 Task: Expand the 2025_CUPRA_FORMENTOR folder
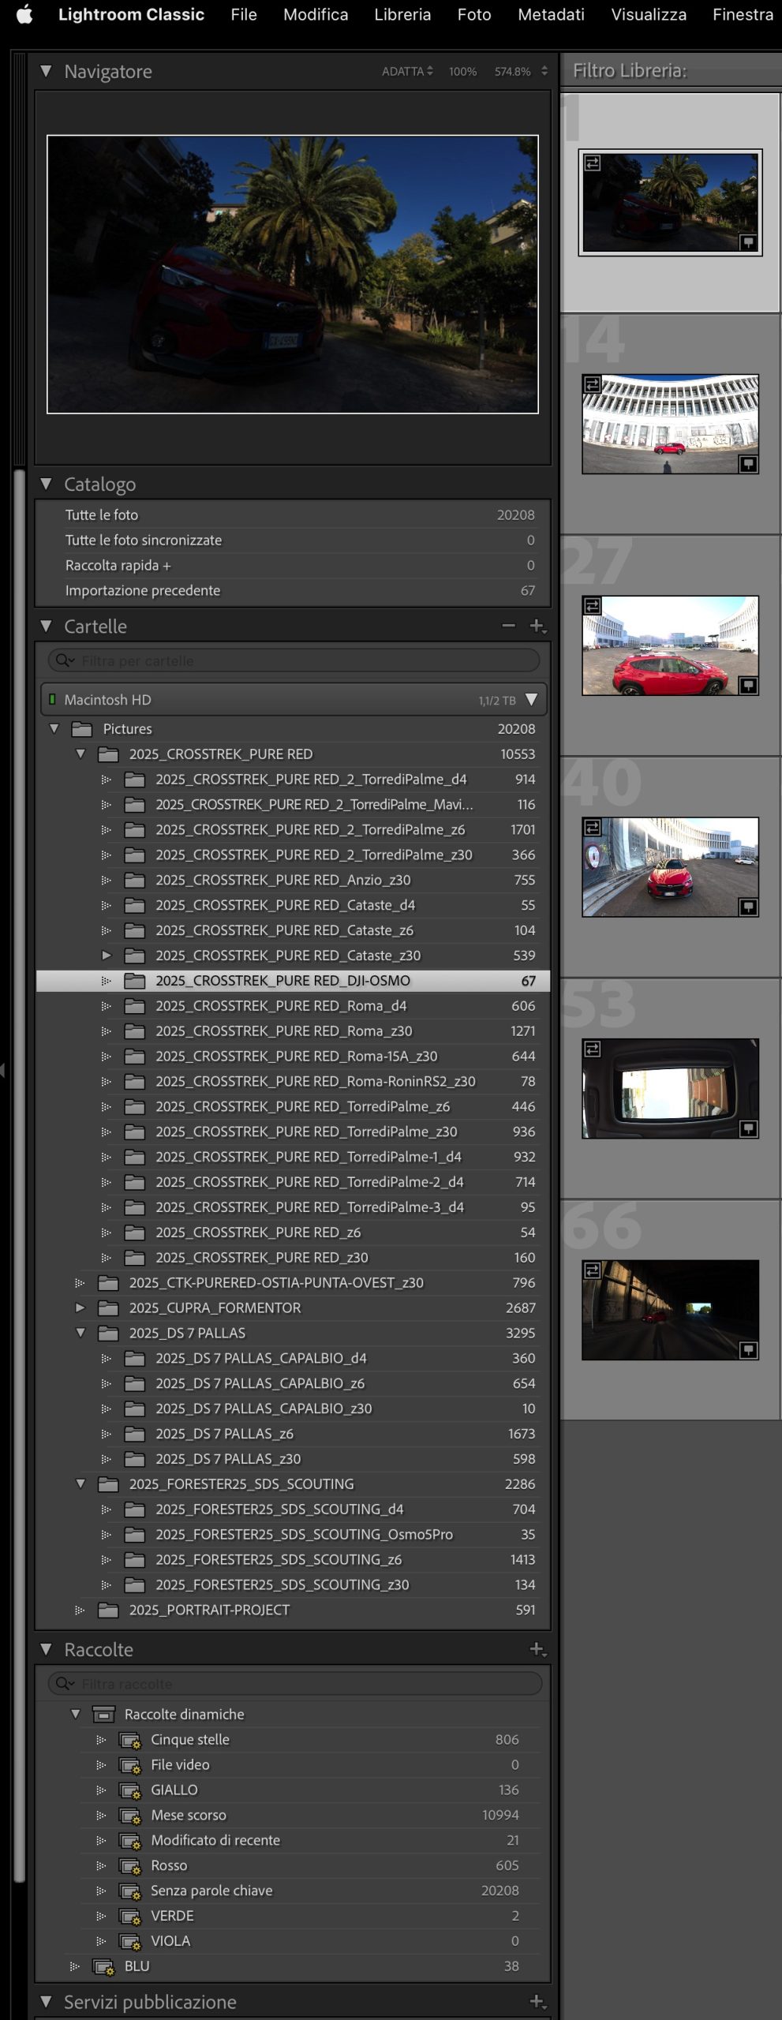point(80,1307)
